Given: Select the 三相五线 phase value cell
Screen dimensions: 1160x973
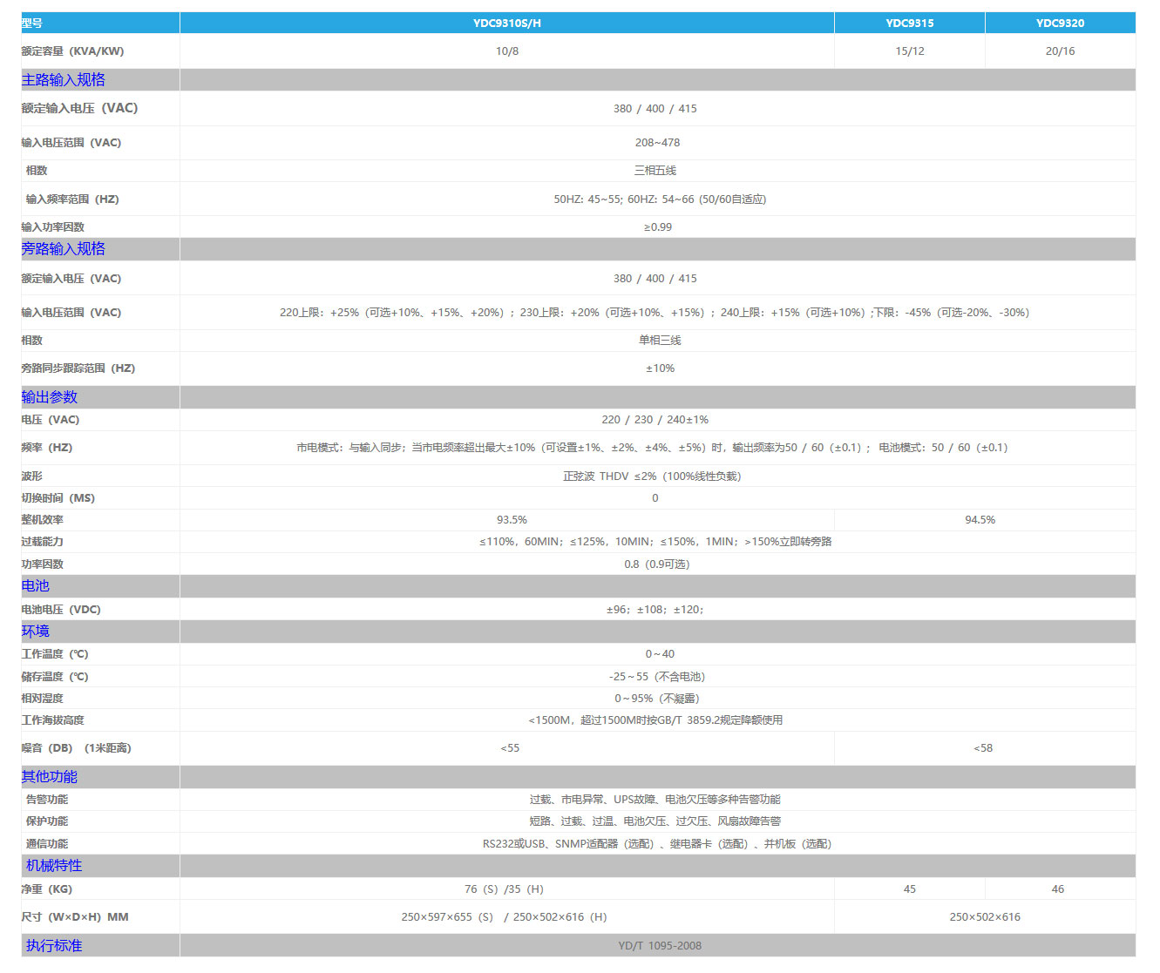Looking at the screenshot, I should click(655, 171).
